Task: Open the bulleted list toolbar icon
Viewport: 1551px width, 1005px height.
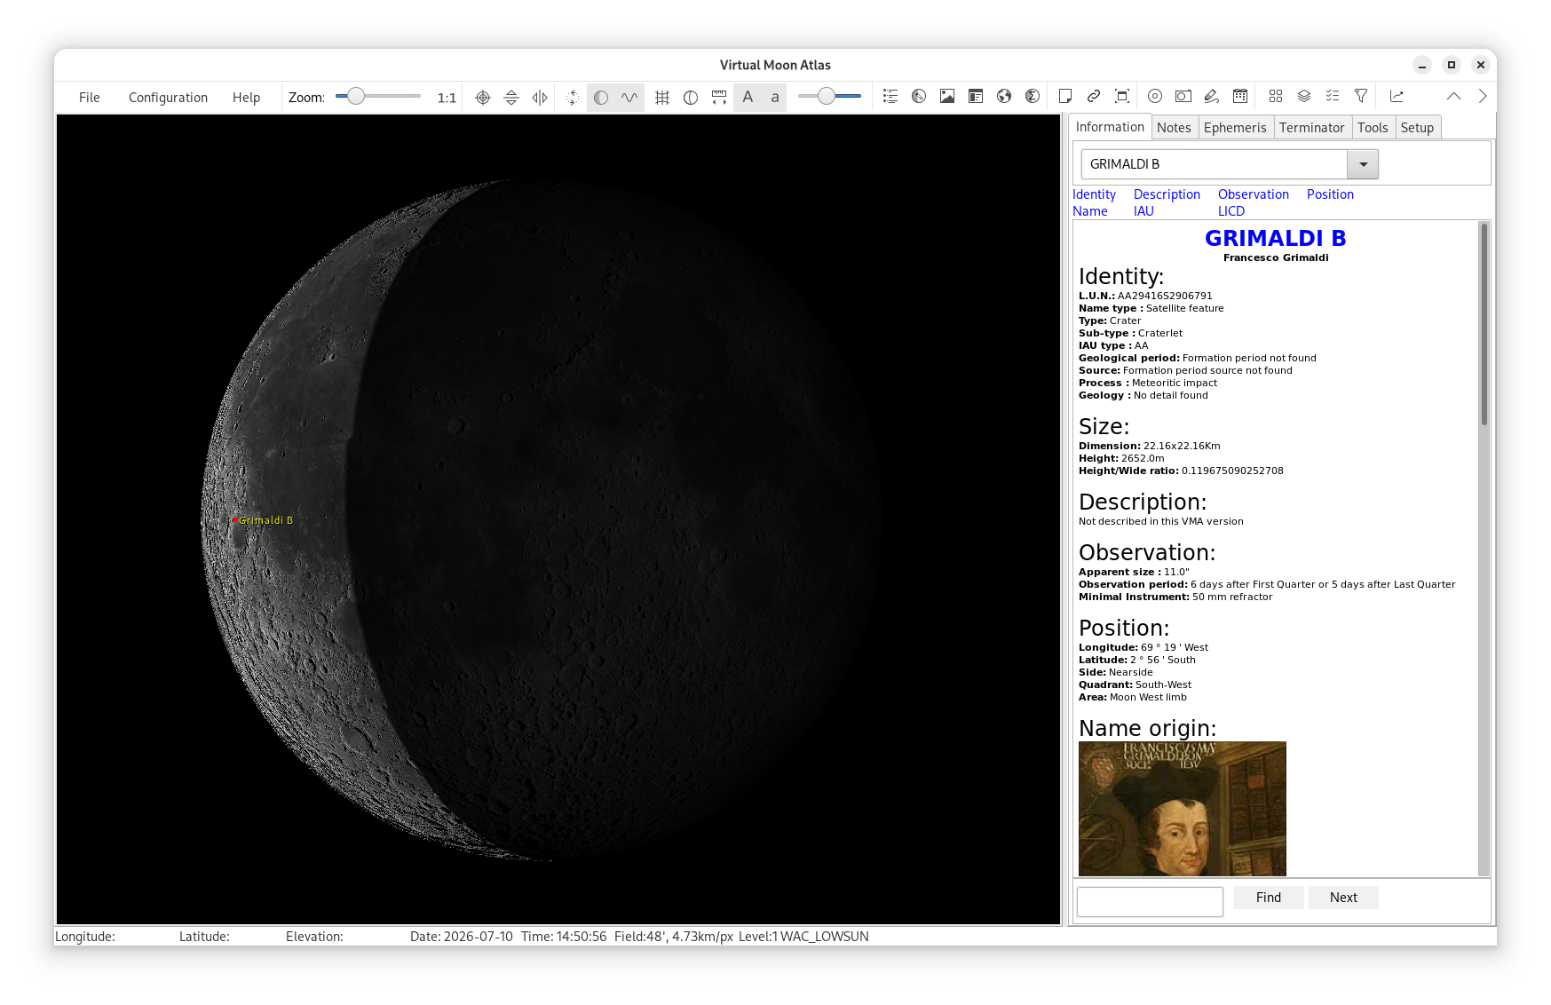Action: [890, 97]
